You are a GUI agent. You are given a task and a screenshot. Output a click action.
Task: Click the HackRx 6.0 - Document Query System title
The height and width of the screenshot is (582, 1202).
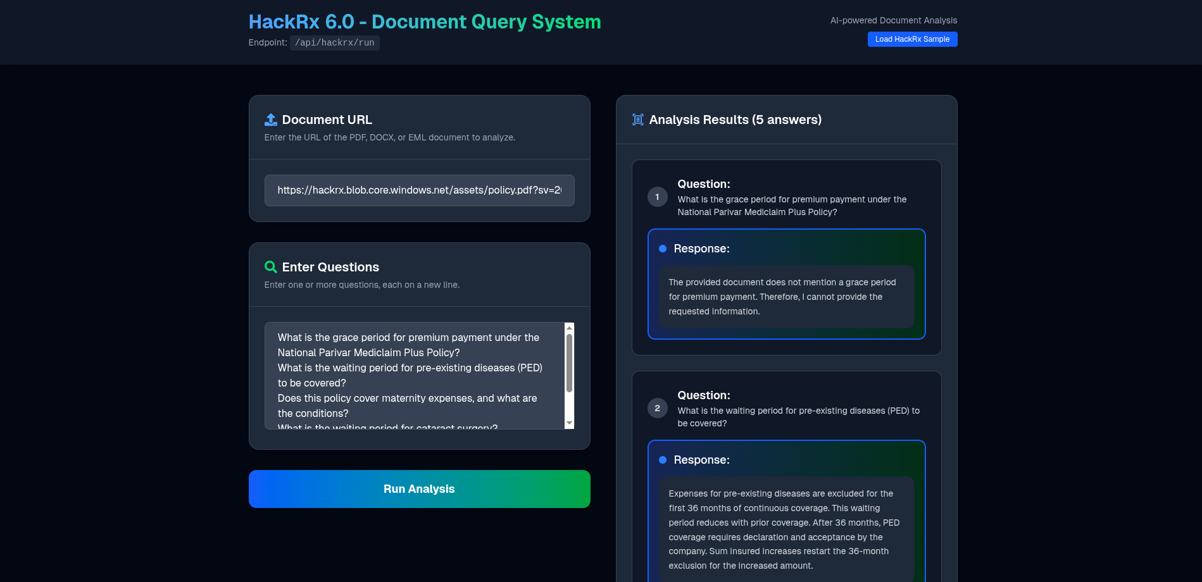coord(425,22)
